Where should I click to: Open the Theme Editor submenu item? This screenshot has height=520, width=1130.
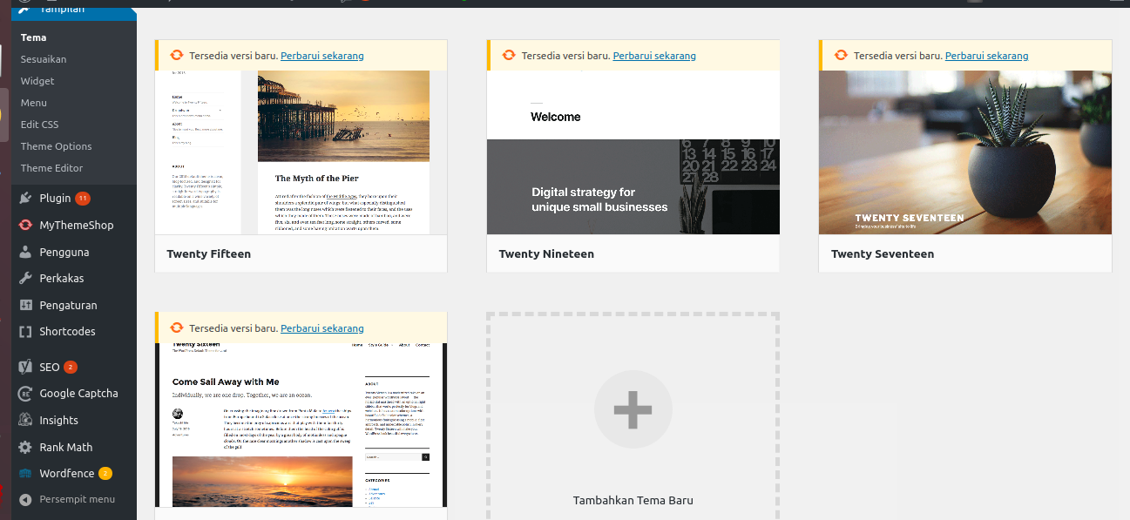(52, 168)
